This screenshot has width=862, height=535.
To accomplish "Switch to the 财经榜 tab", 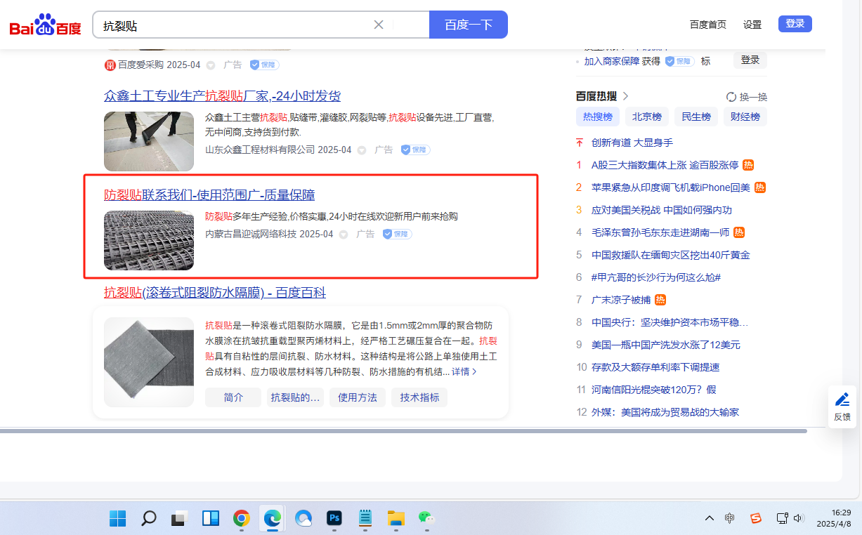I will click(745, 117).
